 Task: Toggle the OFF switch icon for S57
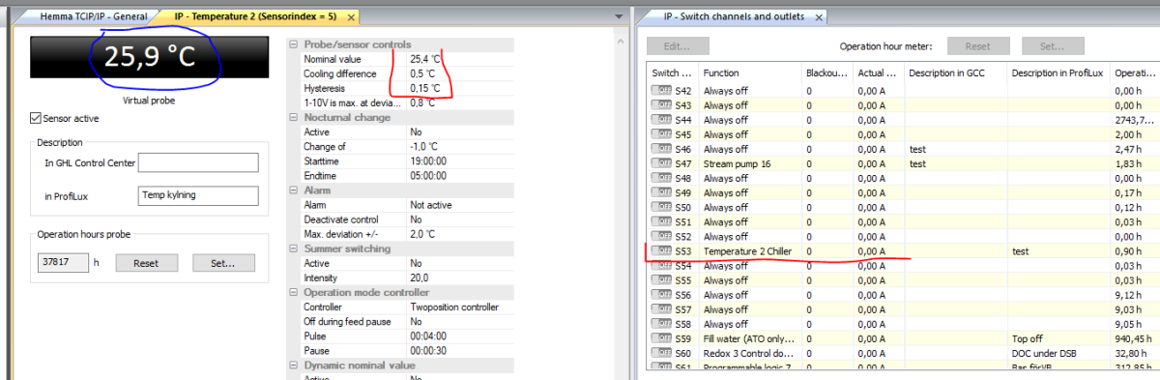661,309
